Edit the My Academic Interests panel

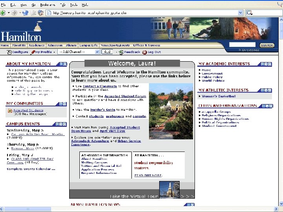[x=266, y=64]
